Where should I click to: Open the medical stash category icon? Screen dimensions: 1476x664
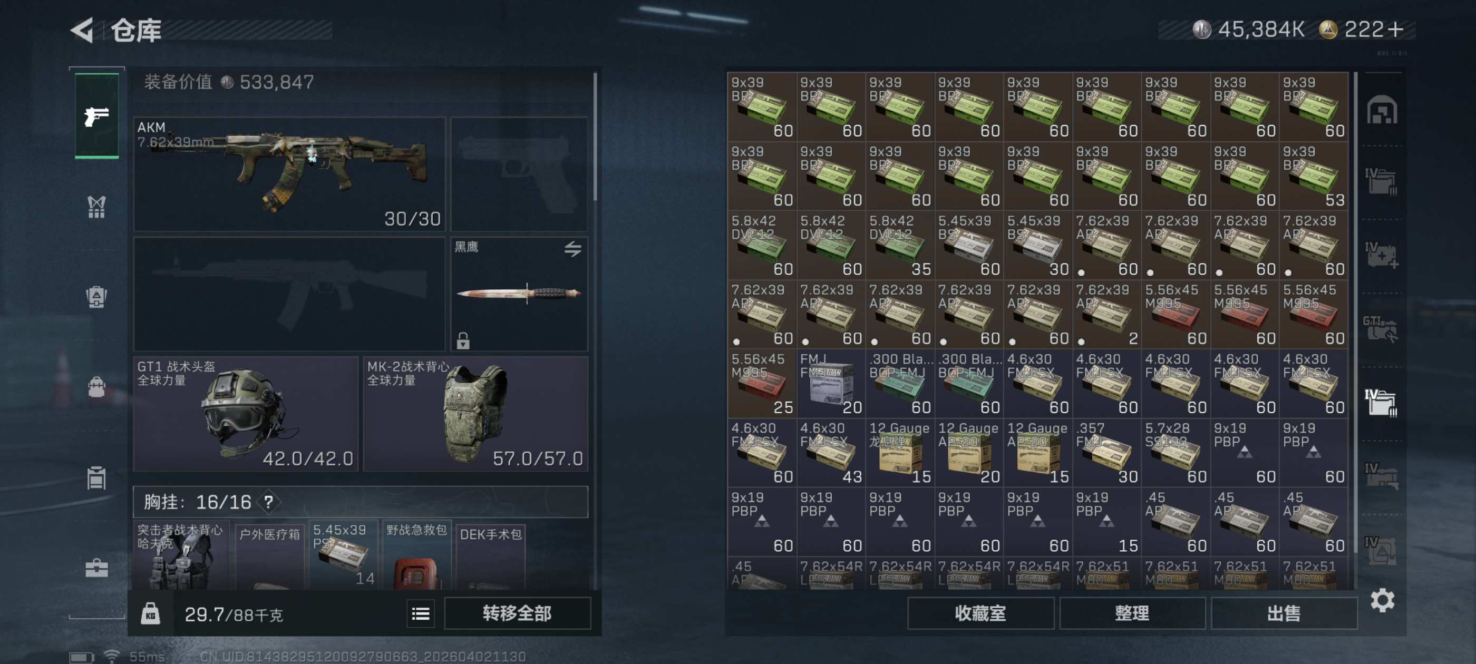pos(1381,255)
